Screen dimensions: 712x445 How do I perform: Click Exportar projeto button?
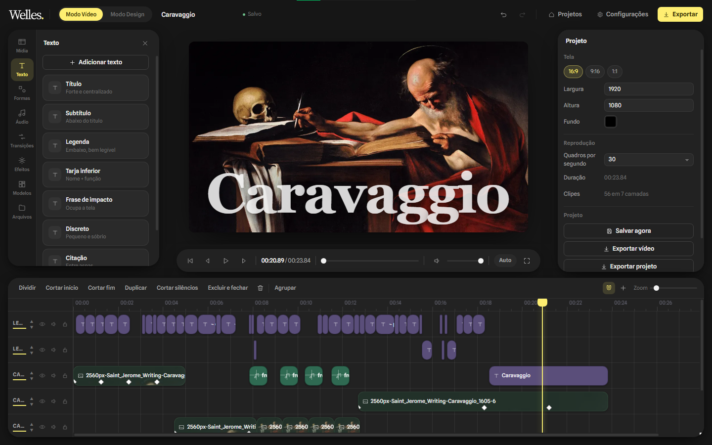coord(628,266)
